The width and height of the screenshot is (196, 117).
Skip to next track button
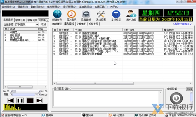point(39,100)
